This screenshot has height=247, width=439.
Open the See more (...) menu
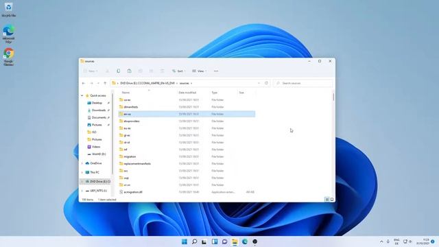click(216, 71)
